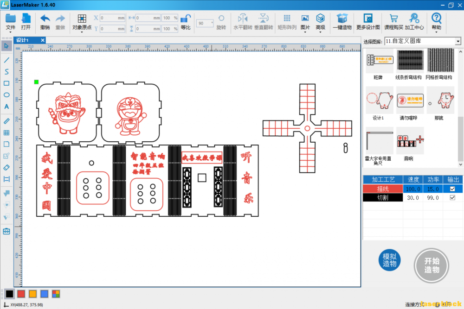Click the Y coordinate input field

click(x=112, y=29)
